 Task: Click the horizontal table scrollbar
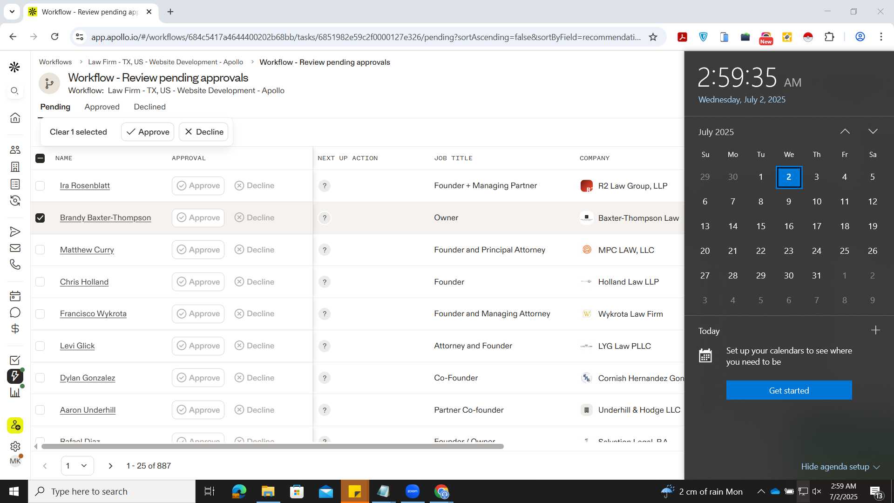click(x=272, y=447)
